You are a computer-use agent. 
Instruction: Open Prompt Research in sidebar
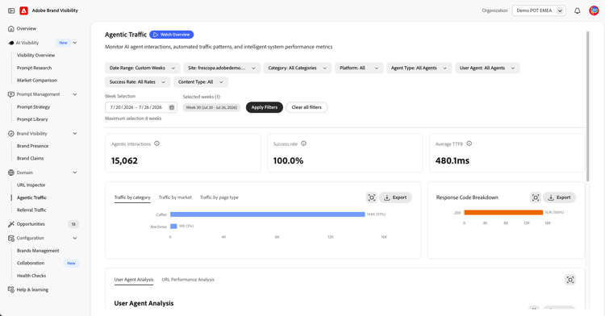click(35, 69)
